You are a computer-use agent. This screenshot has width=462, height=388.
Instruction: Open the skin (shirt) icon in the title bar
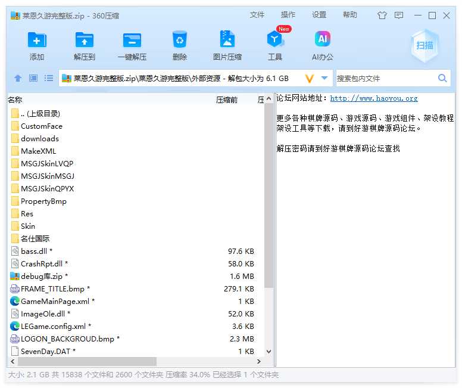(382, 15)
